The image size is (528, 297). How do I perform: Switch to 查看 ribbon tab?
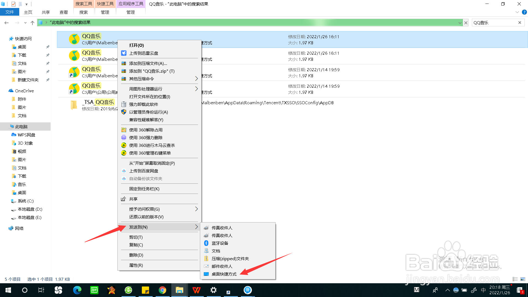pos(64,12)
